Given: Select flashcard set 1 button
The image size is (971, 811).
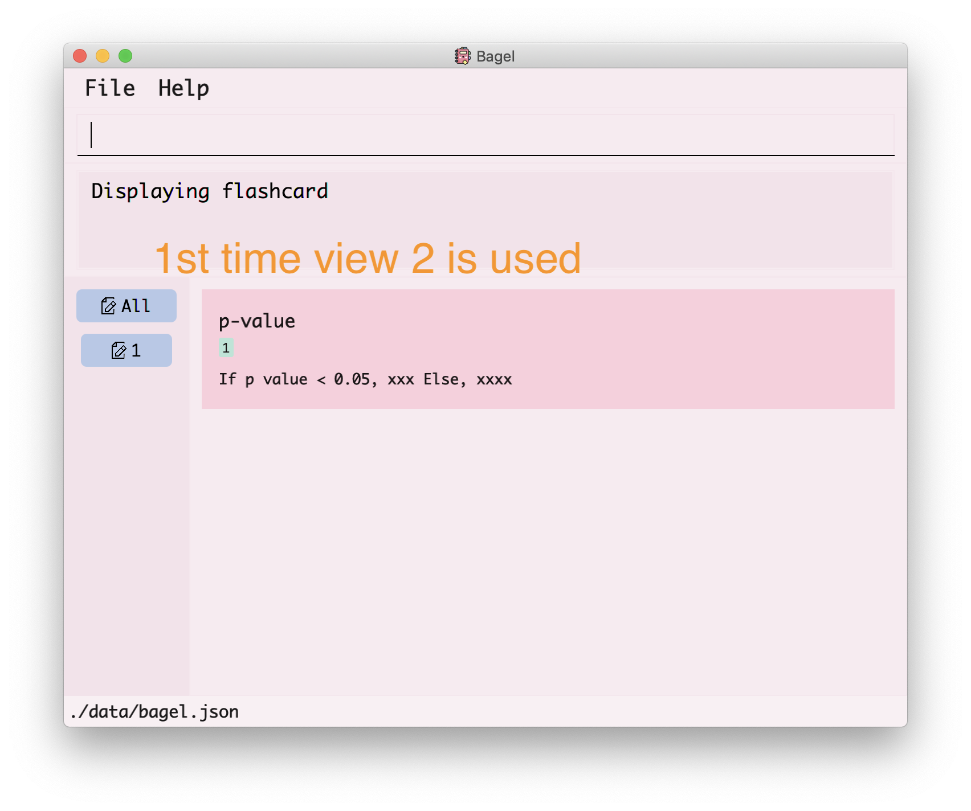Looking at the screenshot, I should click(127, 350).
